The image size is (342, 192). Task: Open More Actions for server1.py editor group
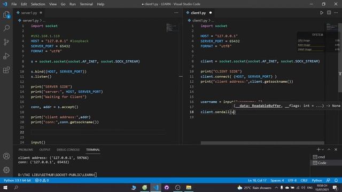click(176, 13)
